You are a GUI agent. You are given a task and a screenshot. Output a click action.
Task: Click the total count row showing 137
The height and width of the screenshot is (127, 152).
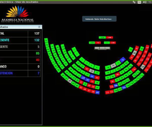pos(20,34)
